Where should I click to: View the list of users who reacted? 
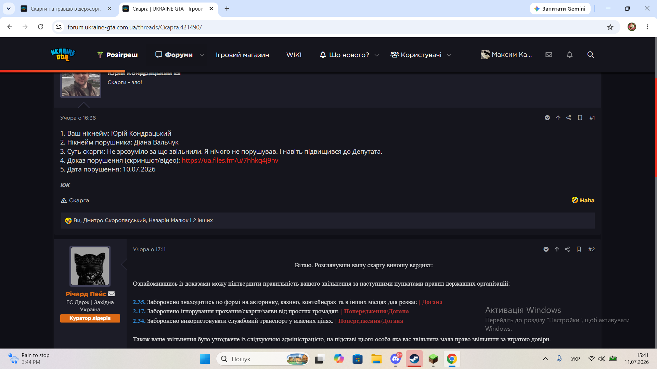coord(143,220)
